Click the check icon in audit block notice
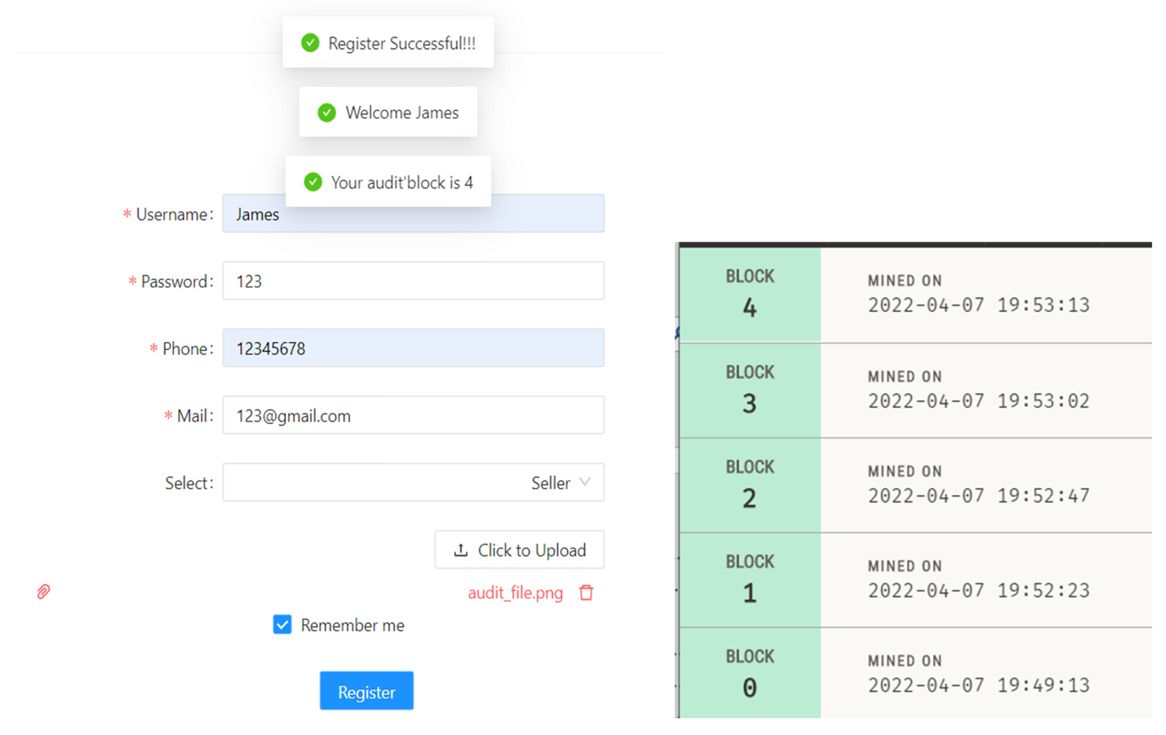 (x=313, y=182)
